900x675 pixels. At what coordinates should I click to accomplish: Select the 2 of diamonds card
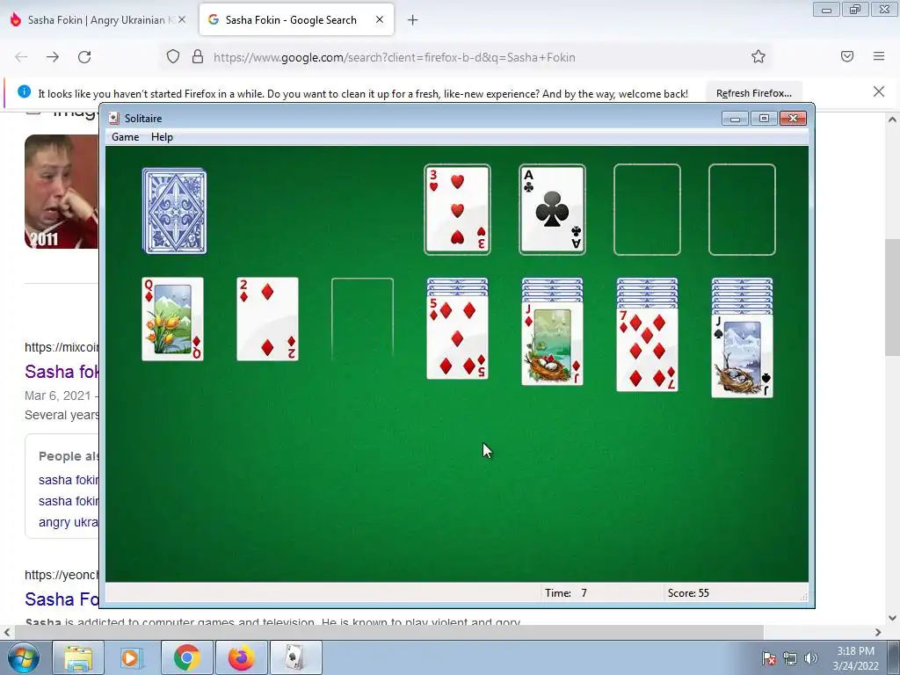[x=267, y=319]
